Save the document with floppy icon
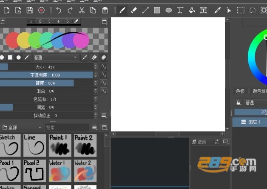 click(30, 10)
